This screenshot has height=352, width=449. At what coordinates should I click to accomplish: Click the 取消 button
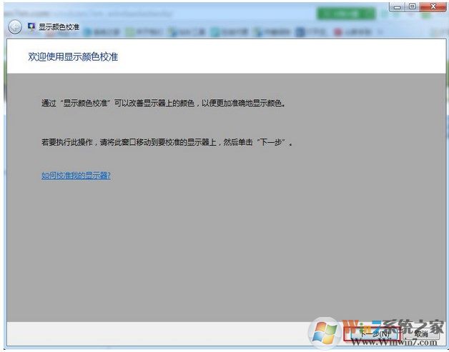click(x=421, y=333)
